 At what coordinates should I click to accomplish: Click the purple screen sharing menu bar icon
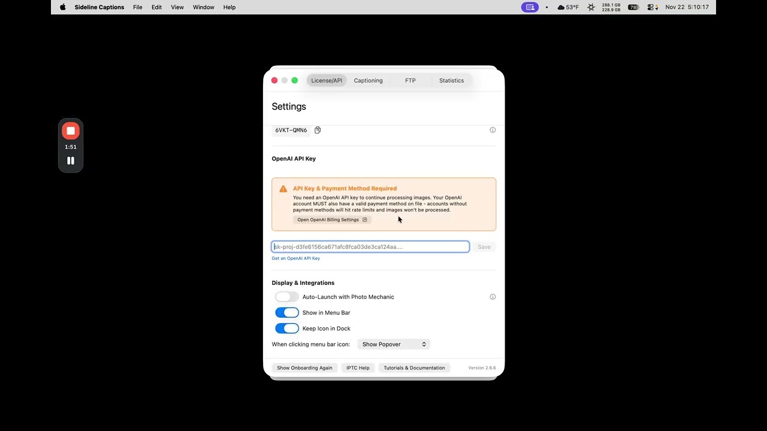530,7
